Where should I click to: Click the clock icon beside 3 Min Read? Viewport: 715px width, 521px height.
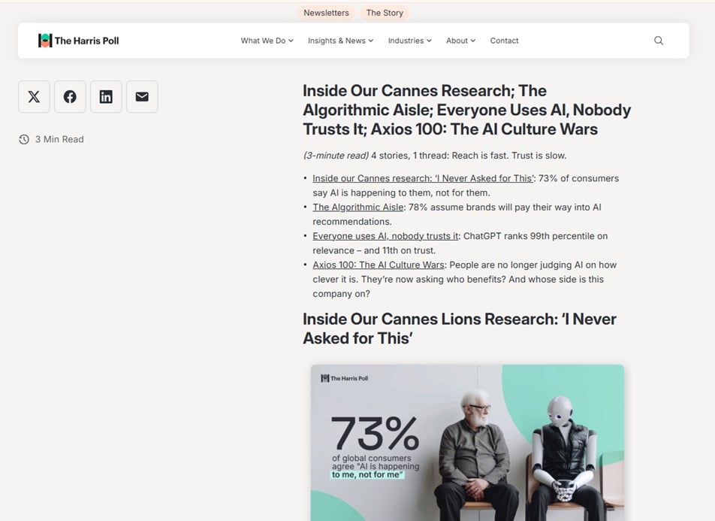coord(24,139)
